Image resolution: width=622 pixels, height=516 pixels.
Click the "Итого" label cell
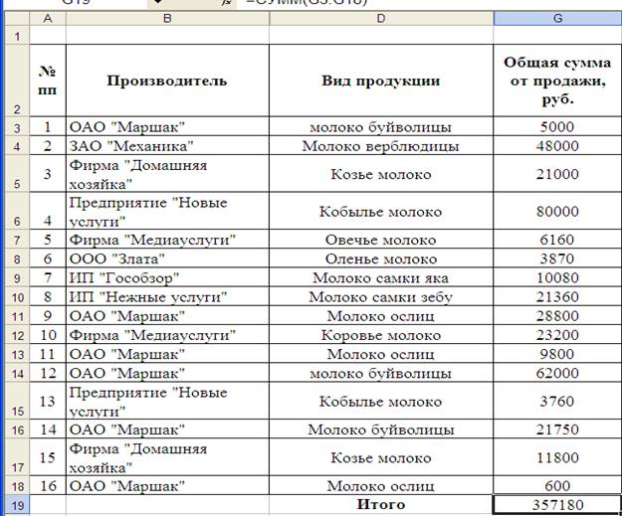tap(381, 504)
